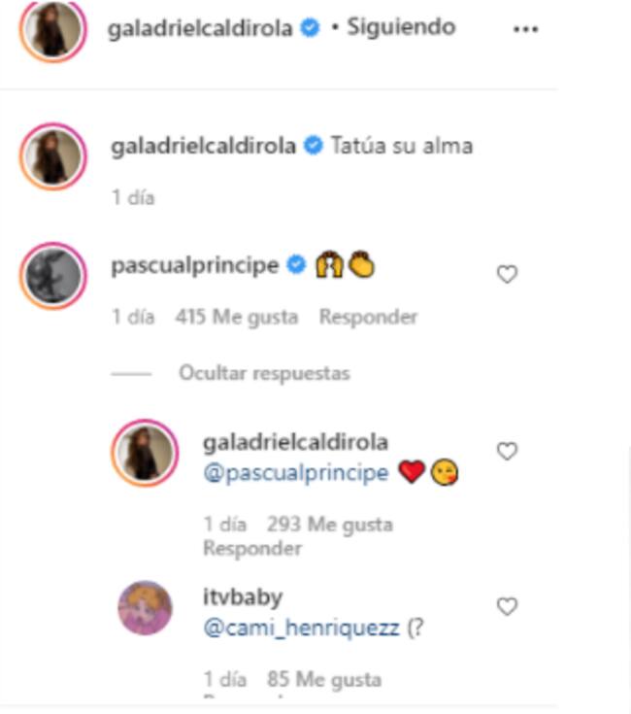Open pascualprincipe's profile avatar
This screenshot has height=714, width=631.
tap(53, 276)
